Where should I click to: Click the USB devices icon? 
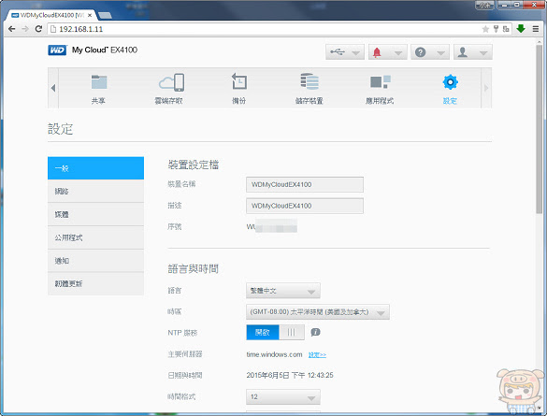coord(338,52)
